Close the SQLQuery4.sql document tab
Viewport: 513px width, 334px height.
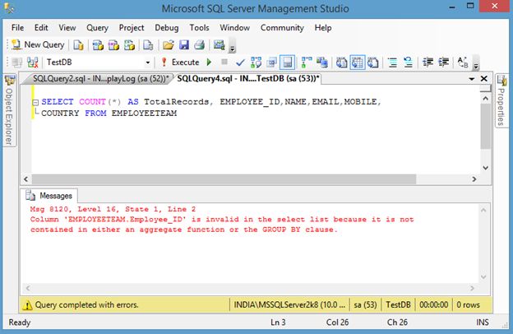(x=484, y=79)
